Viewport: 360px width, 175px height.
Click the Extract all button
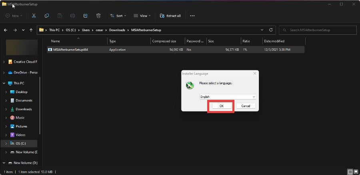[170, 16]
